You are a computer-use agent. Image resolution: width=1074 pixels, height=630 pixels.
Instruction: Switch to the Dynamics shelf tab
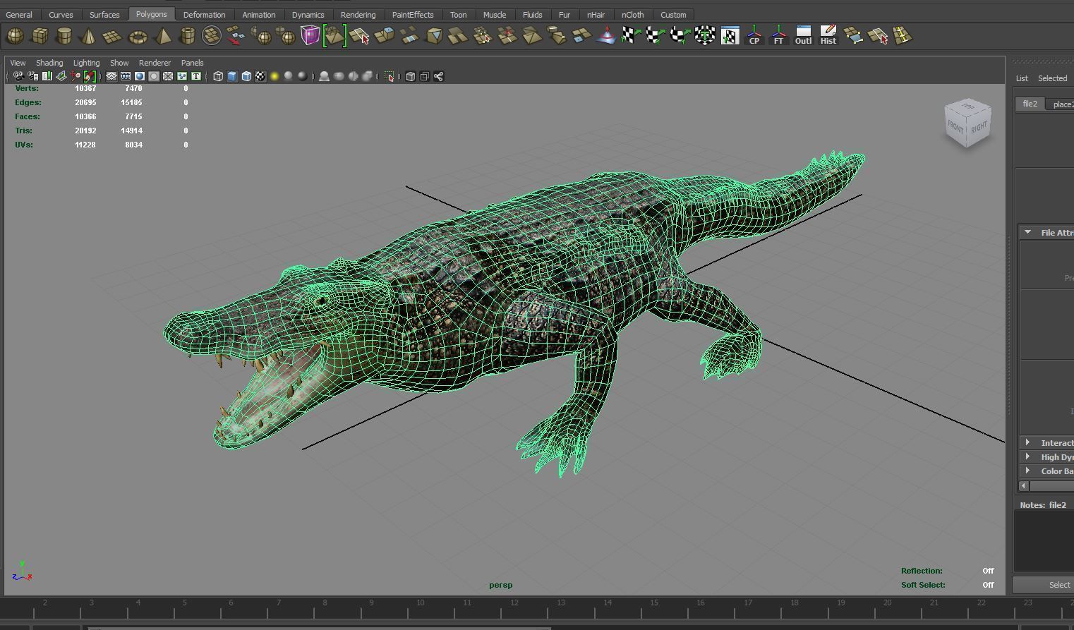pos(308,14)
